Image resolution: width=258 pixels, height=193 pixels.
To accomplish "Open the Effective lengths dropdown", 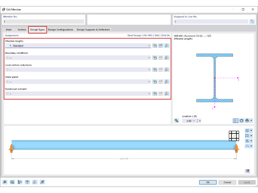I will (149, 46).
